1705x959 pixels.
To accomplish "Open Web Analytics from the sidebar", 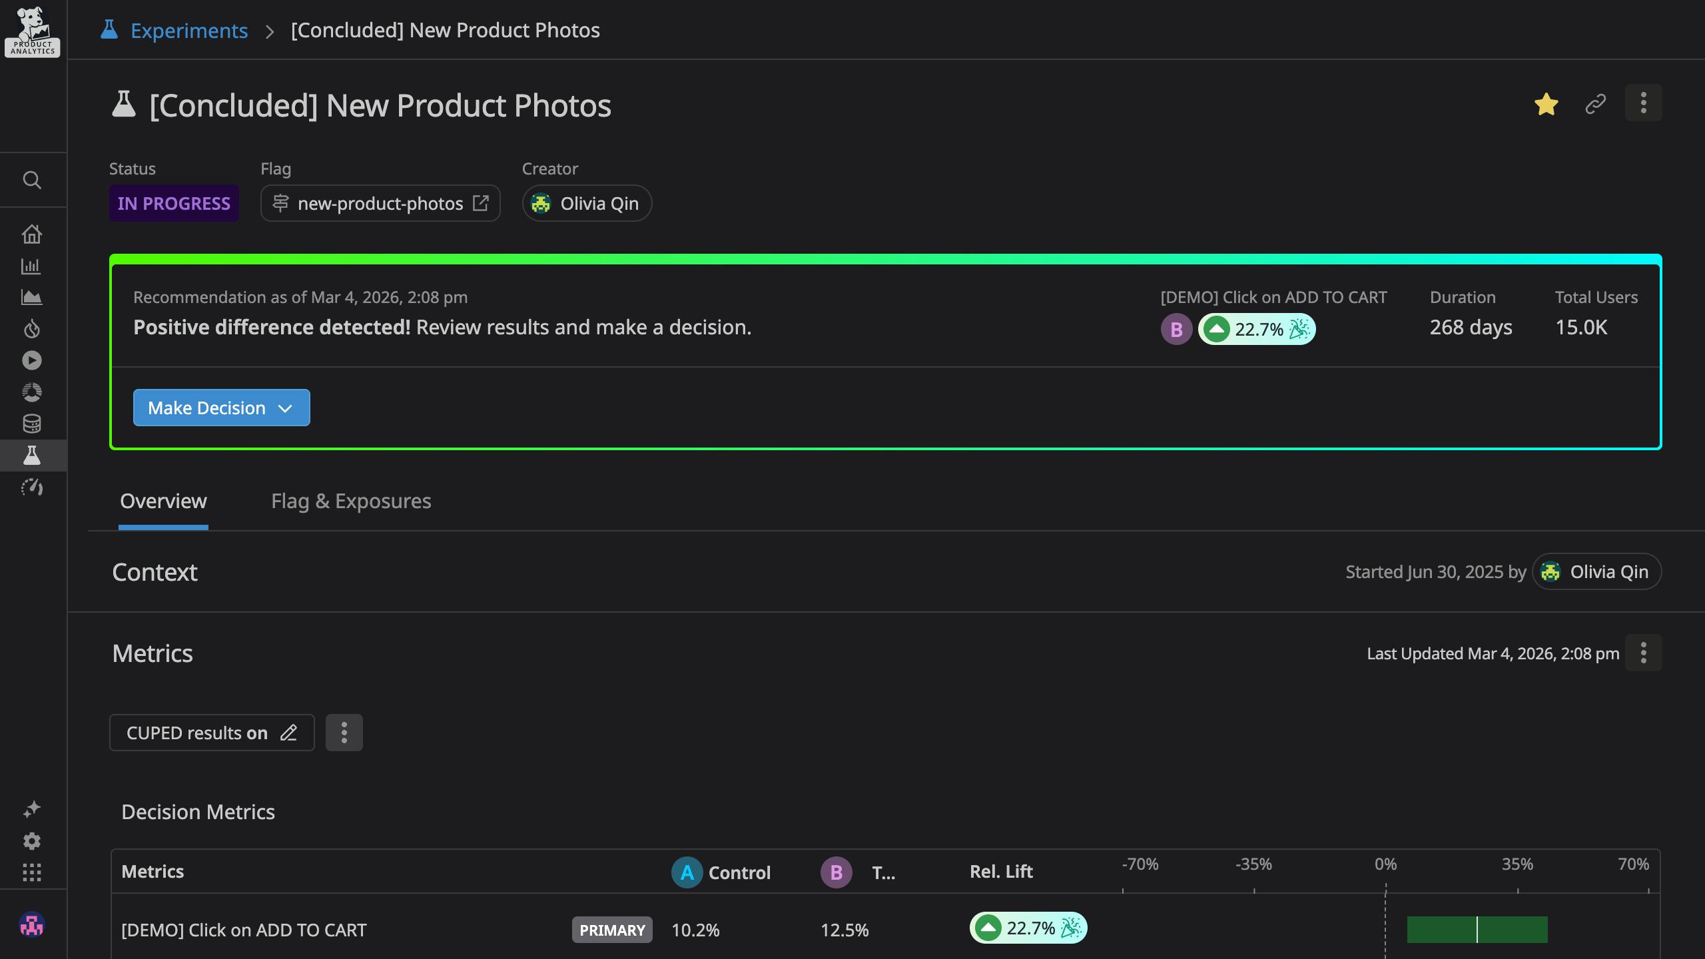I will click(x=32, y=298).
